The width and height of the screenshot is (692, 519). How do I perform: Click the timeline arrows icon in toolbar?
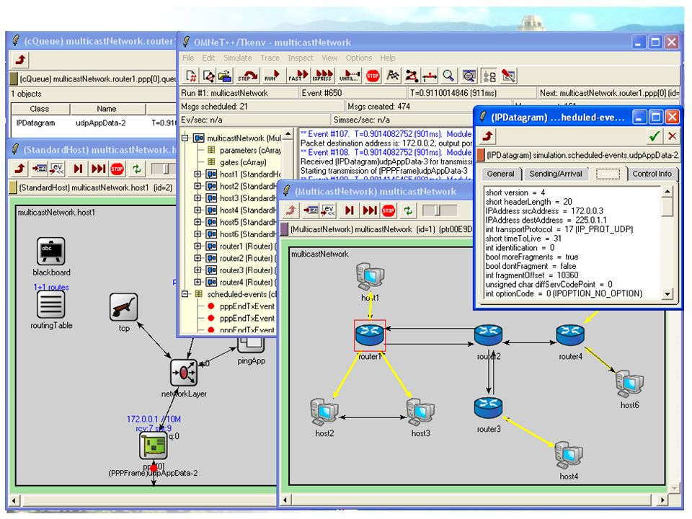[x=430, y=76]
